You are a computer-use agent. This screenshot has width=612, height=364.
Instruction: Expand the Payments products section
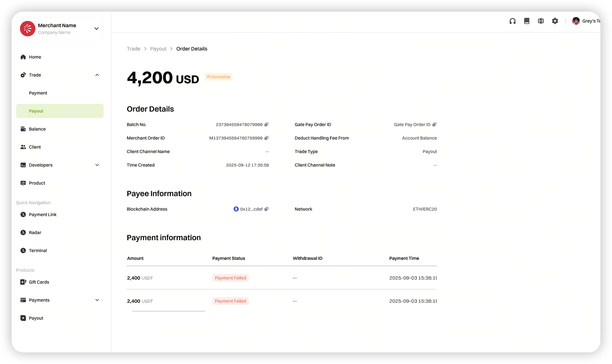97,300
